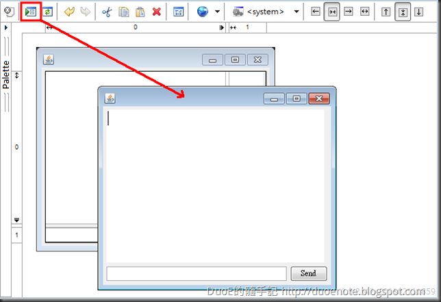Viewport: 441px width, 302px height.
Task: Click the grow arrow icon in row ruler
Action: [16, 75]
